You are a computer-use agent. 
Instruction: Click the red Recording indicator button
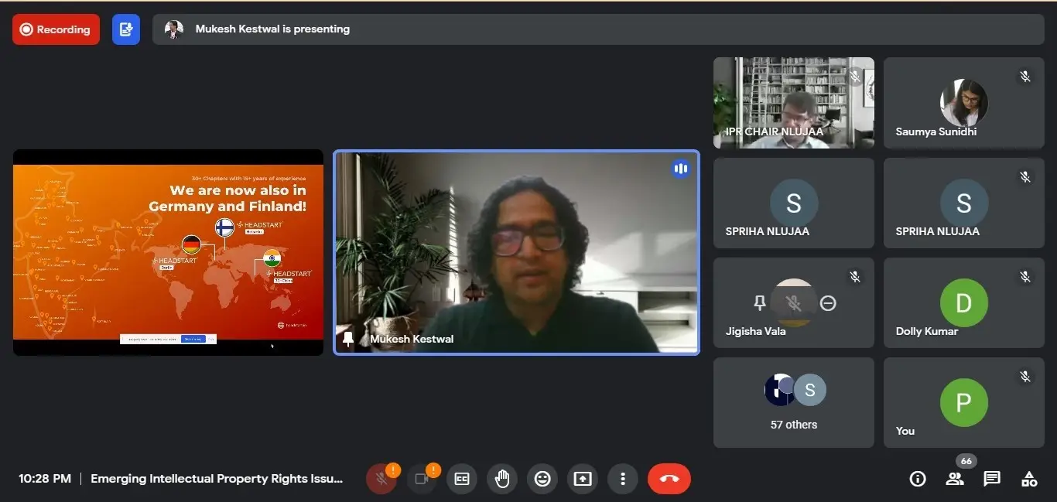pos(56,29)
